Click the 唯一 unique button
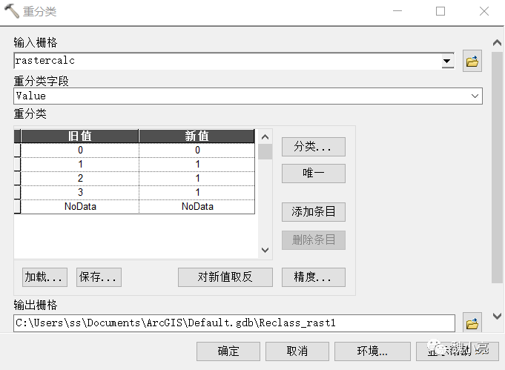The width and height of the screenshot is (505, 370). [314, 174]
